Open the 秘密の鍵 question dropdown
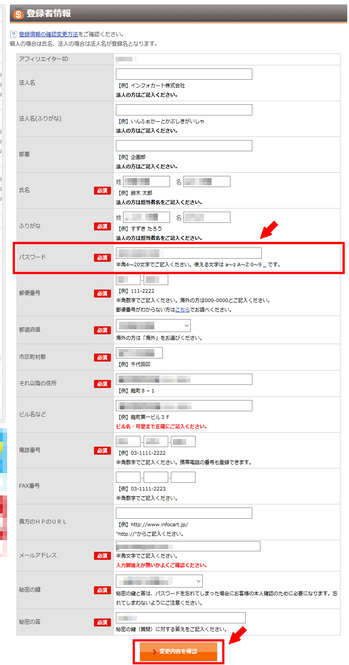349x665 pixels. [159, 581]
